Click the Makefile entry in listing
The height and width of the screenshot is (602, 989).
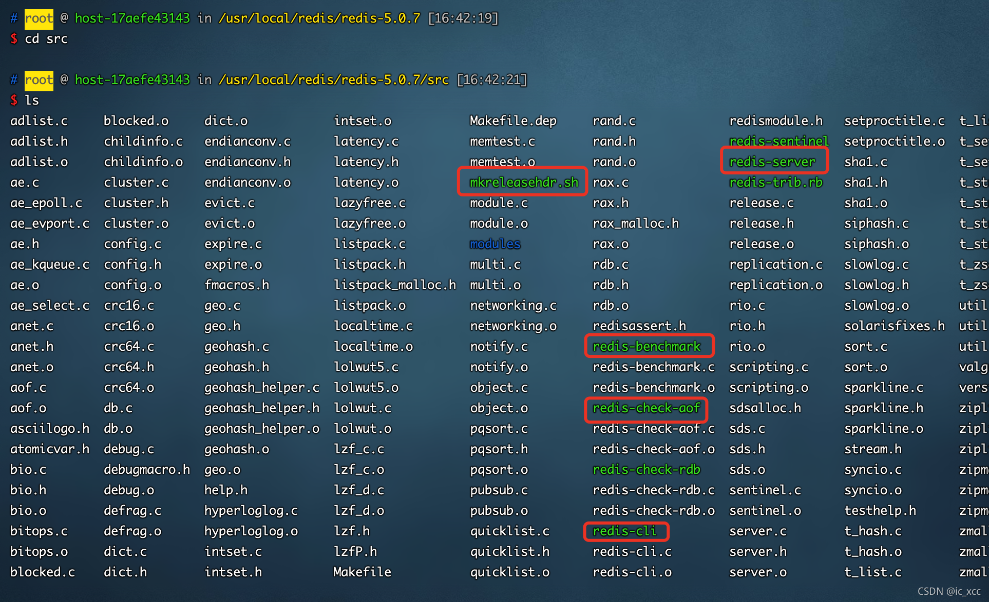click(362, 572)
